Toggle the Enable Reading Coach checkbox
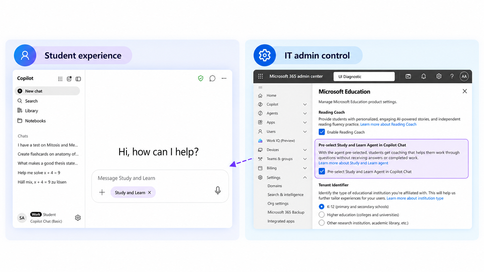This screenshot has width=484, height=272. 322,132
